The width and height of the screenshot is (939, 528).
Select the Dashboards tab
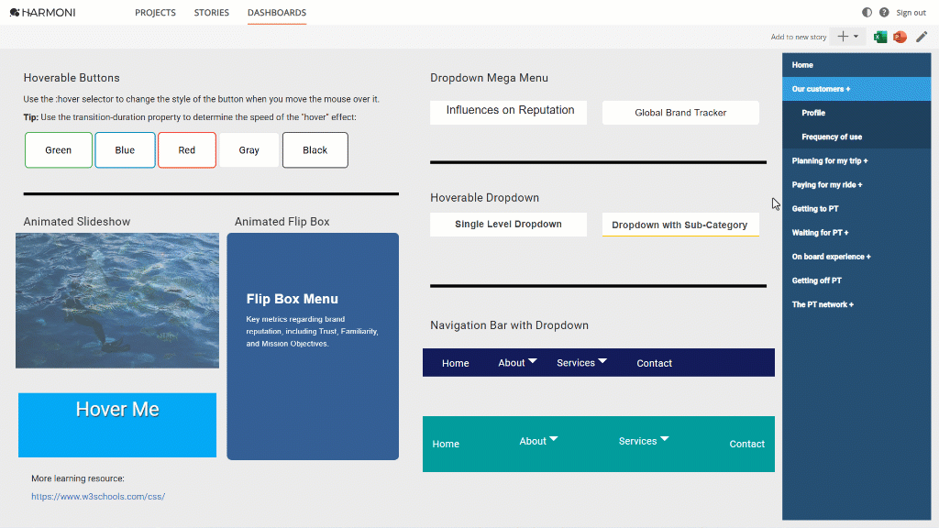coord(277,13)
